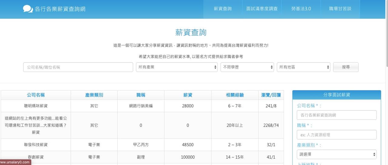Open the 職場甘苦談 section
This screenshot has width=388, height=165.
click(x=340, y=9)
